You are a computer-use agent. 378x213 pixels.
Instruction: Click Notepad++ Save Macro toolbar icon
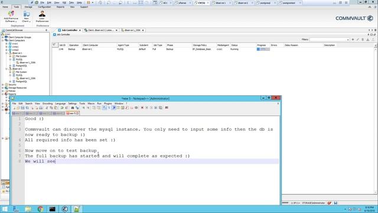coord(160,108)
